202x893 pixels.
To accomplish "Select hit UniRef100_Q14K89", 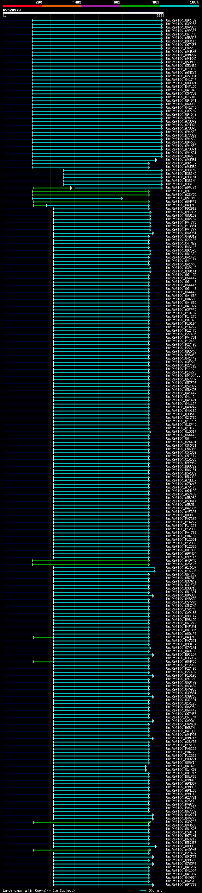I will 181,769.
